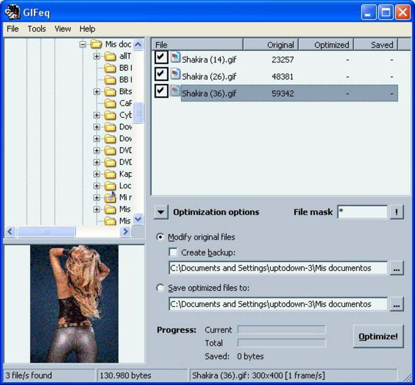Click the folder tree scroll up arrow

coord(138,44)
